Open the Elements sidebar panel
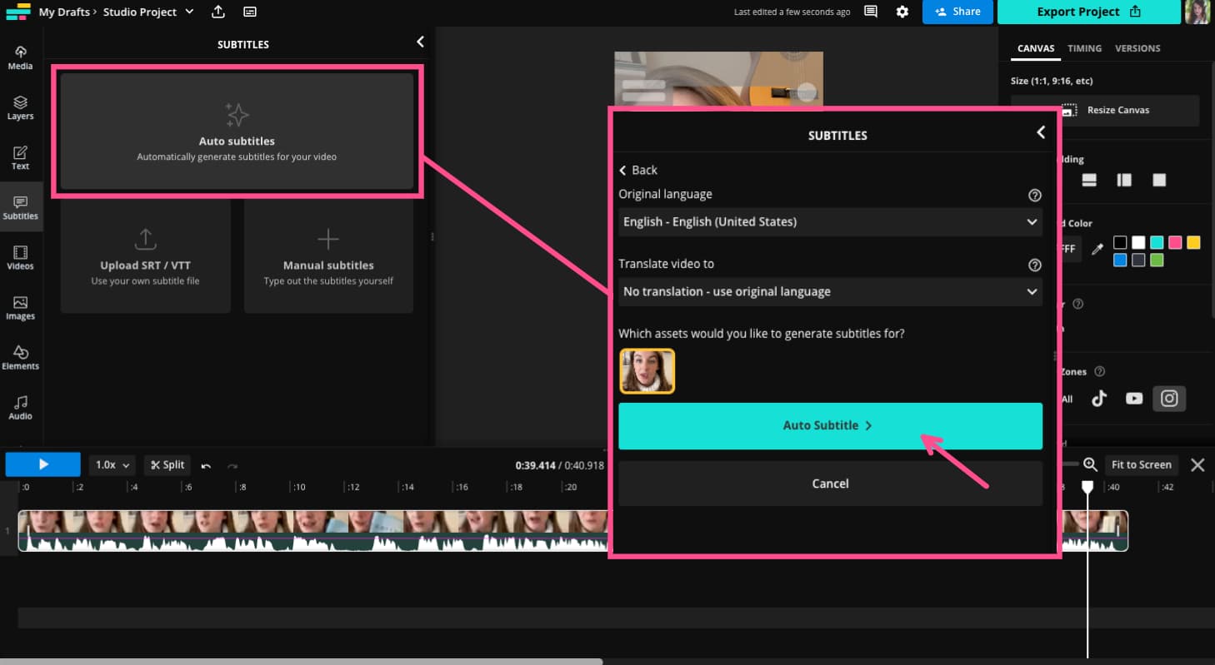 20,358
